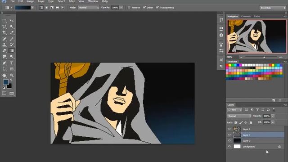Choose the Linear gradient style
Screen dimensions: 288x162
click(x=41, y=8)
